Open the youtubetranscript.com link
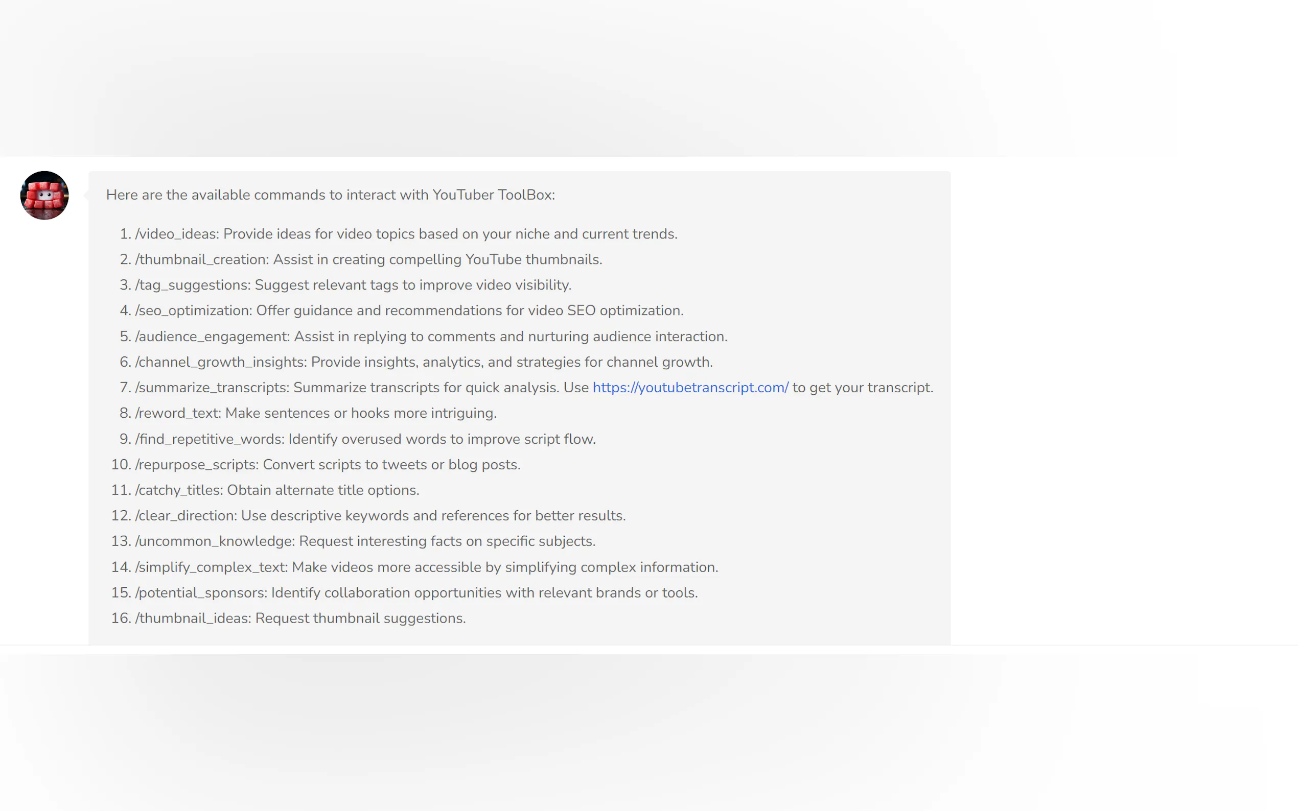 690,387
